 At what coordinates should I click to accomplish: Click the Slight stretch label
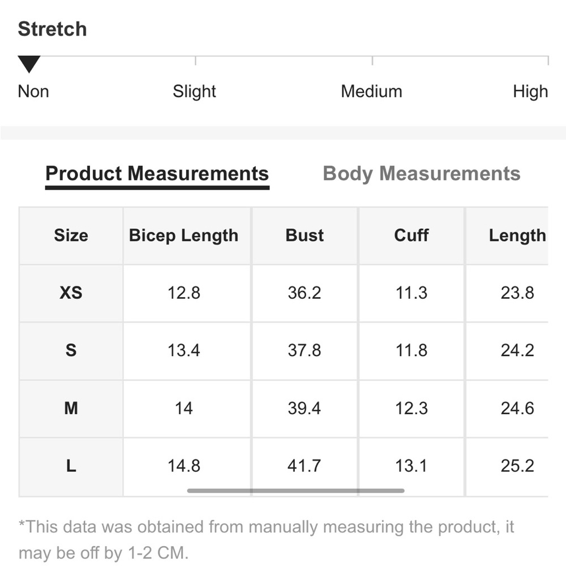click(194, 91)
